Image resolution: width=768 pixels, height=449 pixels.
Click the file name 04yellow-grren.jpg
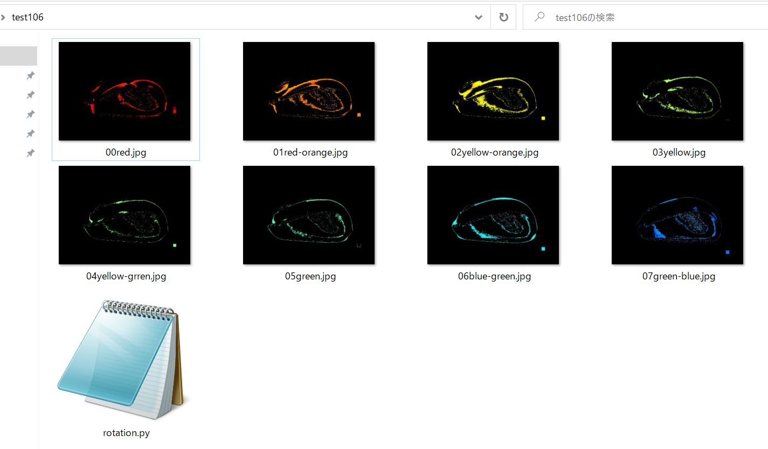coord(126,276)
